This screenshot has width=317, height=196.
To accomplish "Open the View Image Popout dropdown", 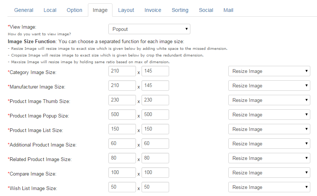I will [x=149, y=29].
